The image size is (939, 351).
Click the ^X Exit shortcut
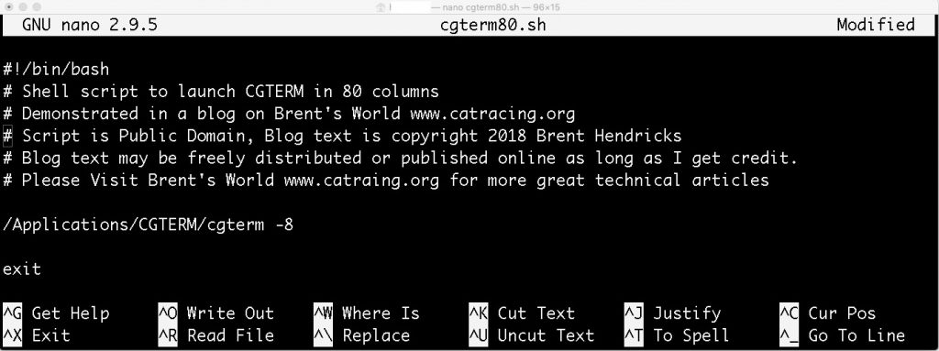tap(37, 335)
